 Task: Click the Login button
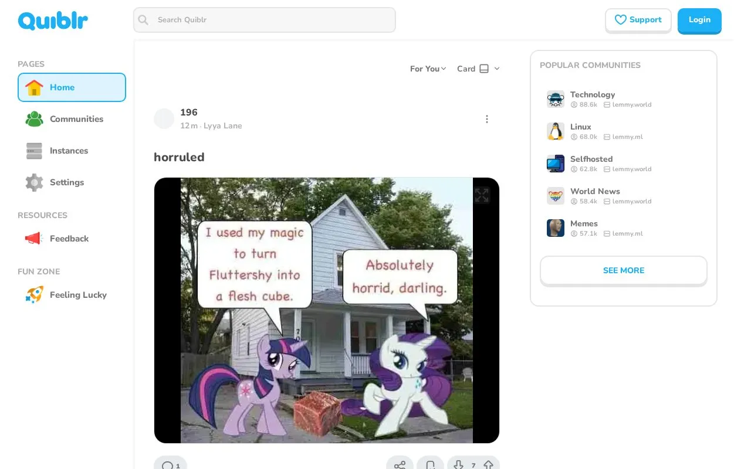699,20
